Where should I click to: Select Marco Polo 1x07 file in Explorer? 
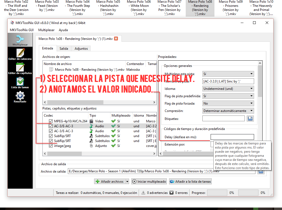[x=169, y=8]
